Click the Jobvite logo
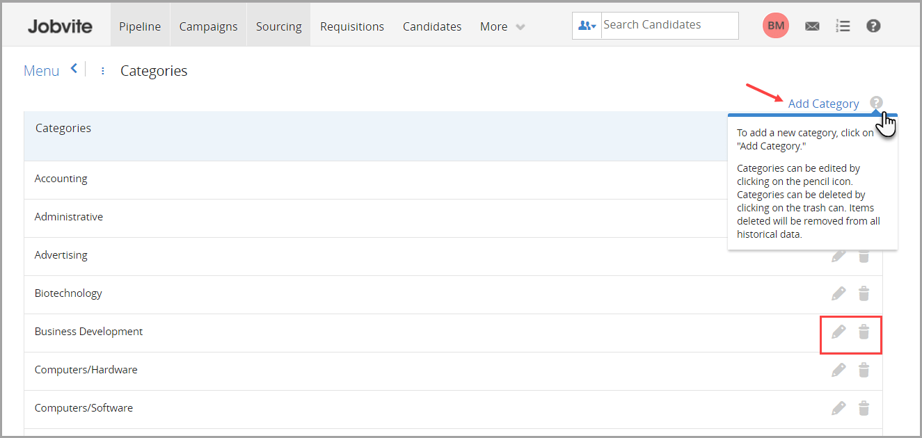922x438 pixels. [x=60, y=25]
